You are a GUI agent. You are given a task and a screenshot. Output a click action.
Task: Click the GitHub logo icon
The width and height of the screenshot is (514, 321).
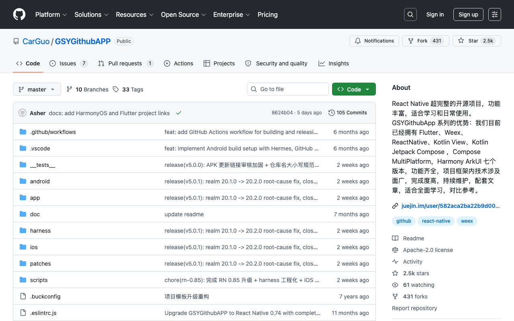click(x=19, y=14)
